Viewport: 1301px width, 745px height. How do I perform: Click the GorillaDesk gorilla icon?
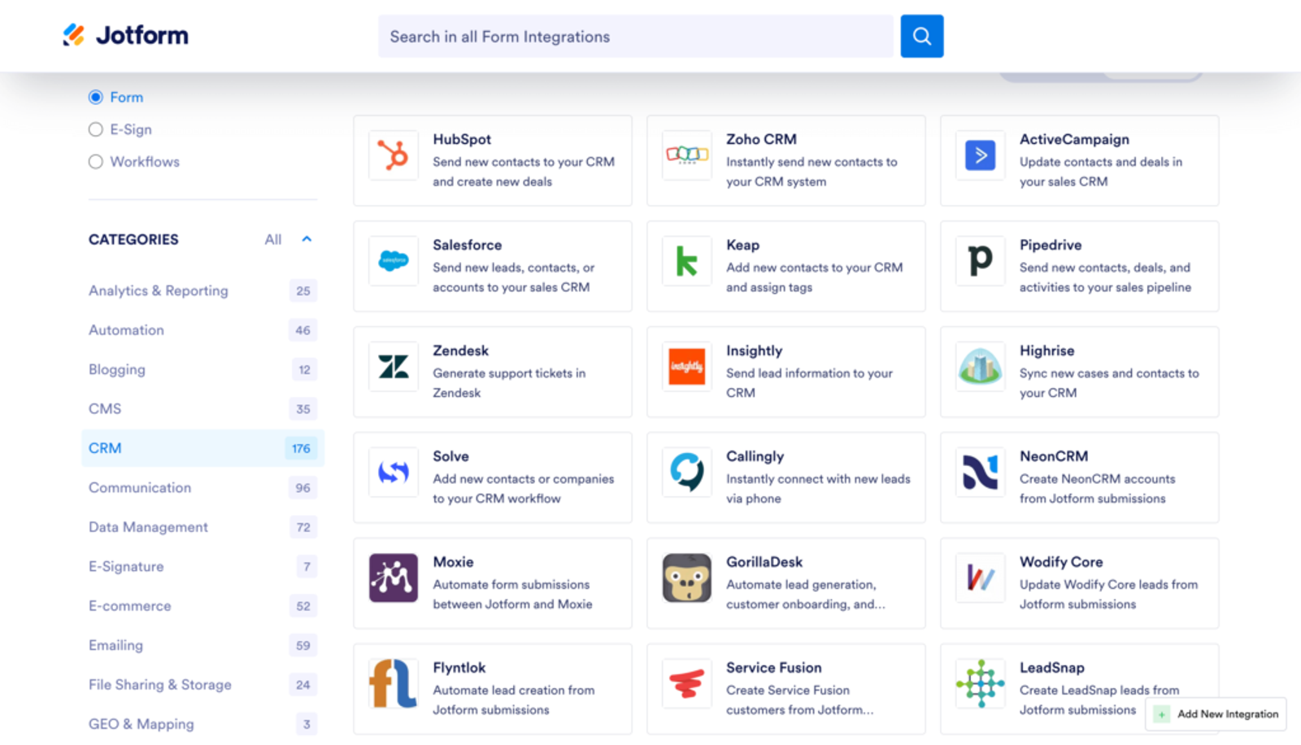(x=687, y=577)
